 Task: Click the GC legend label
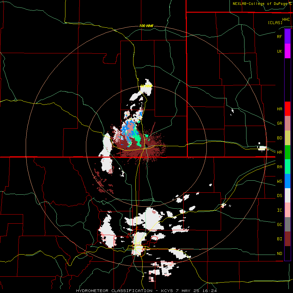[x=279, y=225]
